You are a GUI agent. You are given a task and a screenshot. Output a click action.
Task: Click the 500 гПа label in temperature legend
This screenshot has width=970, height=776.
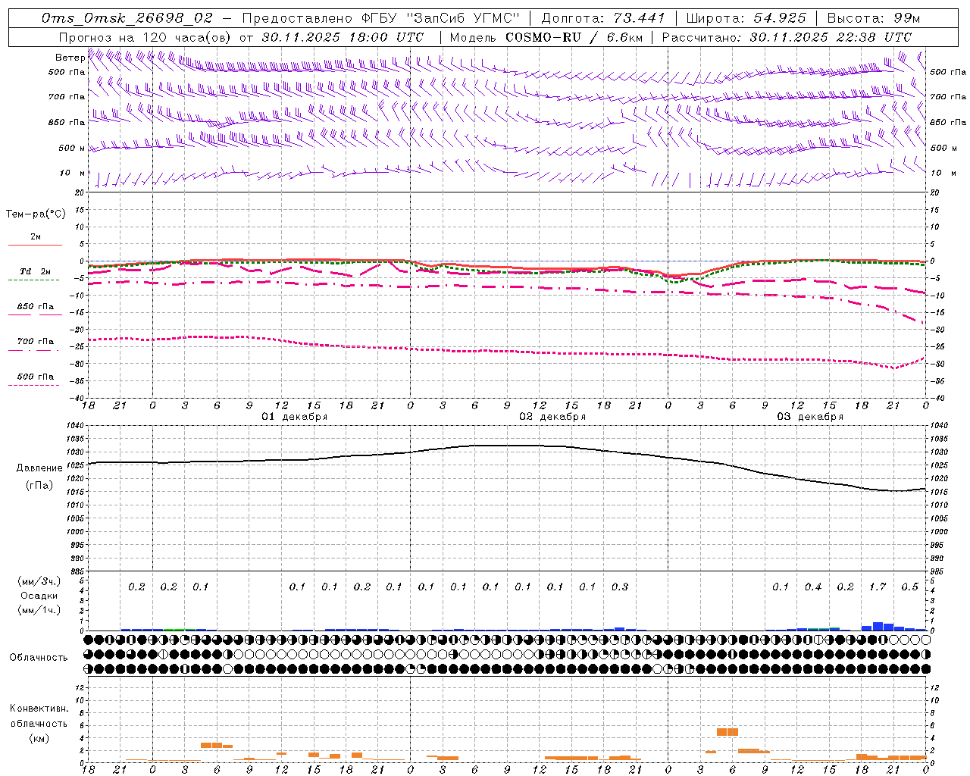click(36, 377)
